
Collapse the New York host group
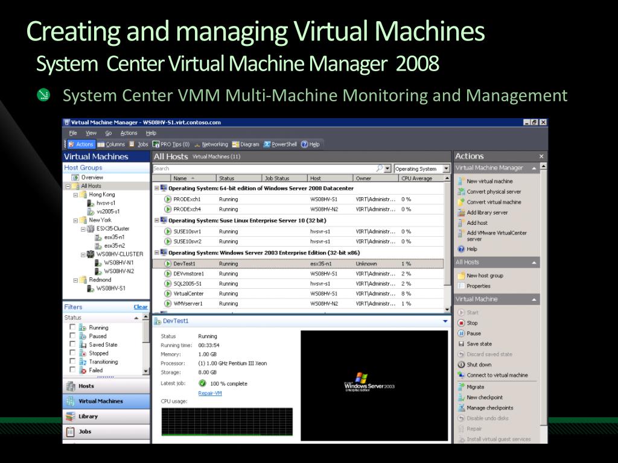75,221
